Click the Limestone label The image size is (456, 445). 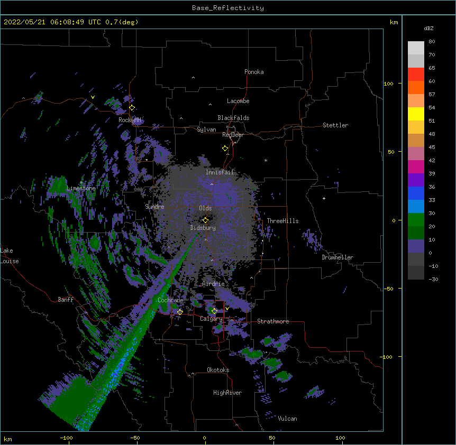pos(81,188)
